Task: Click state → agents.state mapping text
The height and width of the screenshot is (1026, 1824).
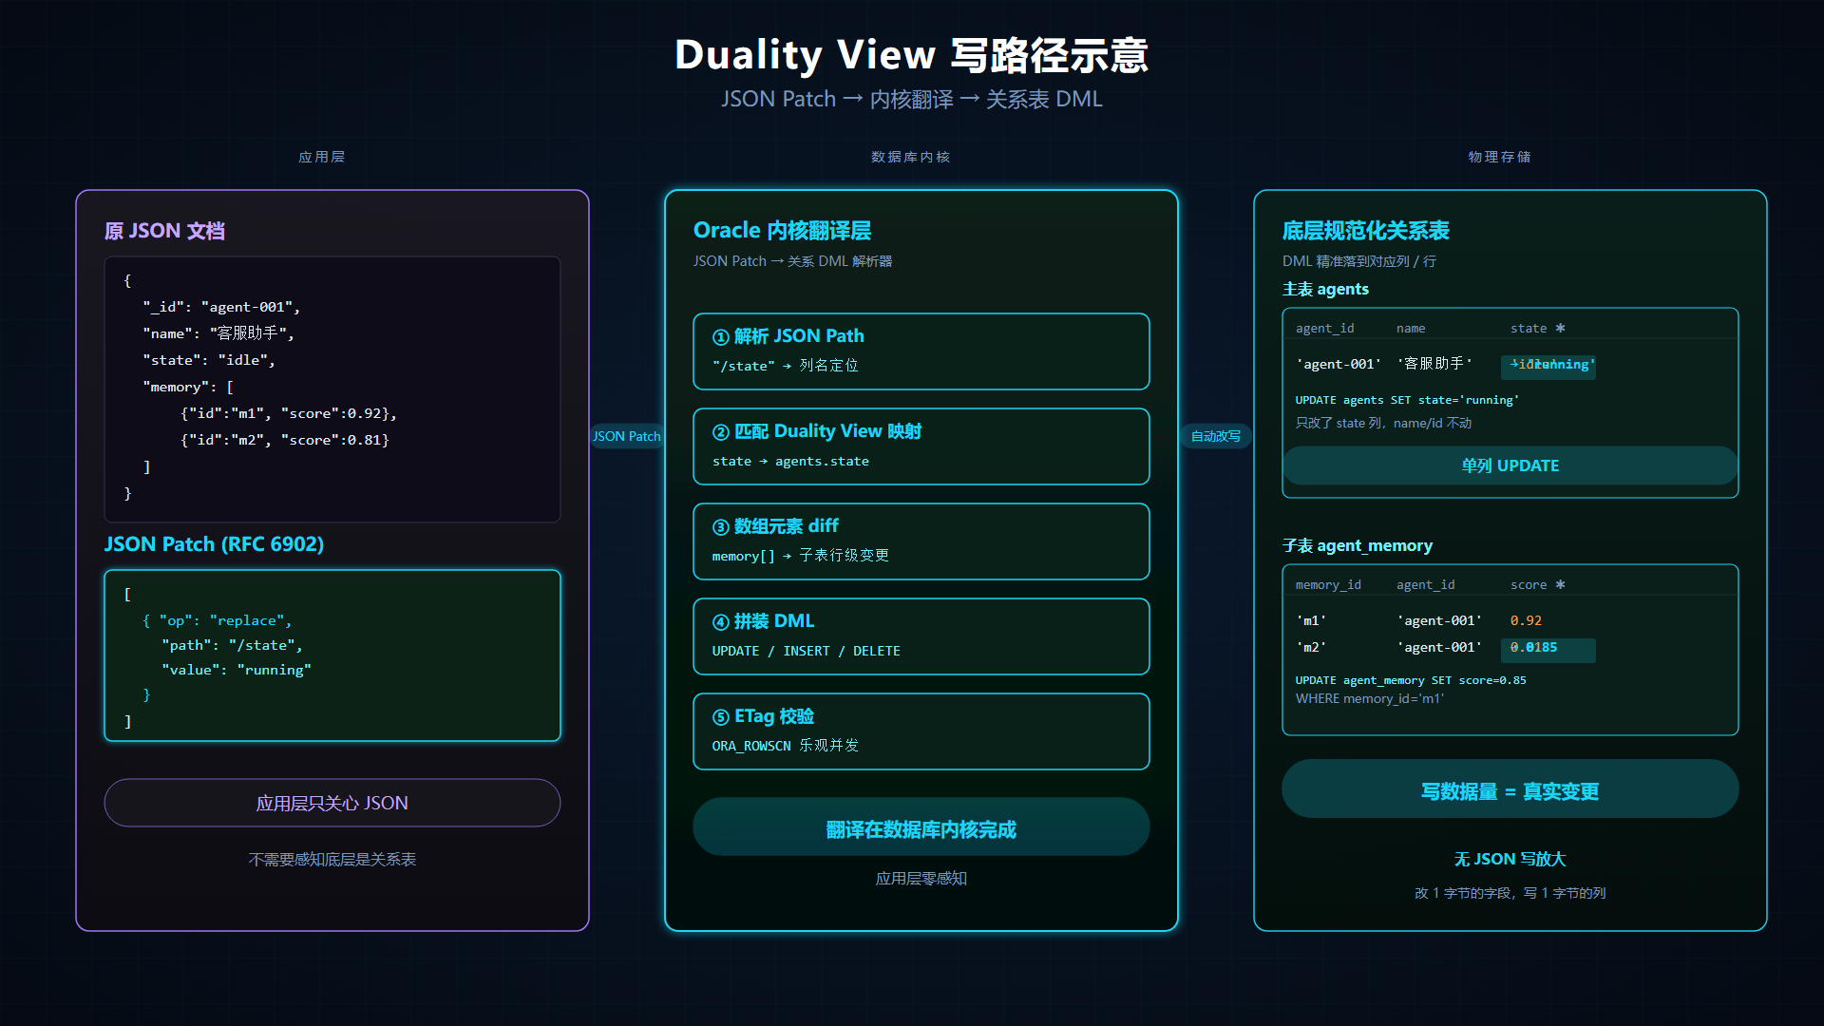Action: 790,461
